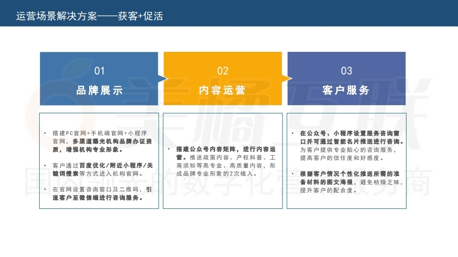Click the 品牌展示 heading text

(x=99, y=90)
